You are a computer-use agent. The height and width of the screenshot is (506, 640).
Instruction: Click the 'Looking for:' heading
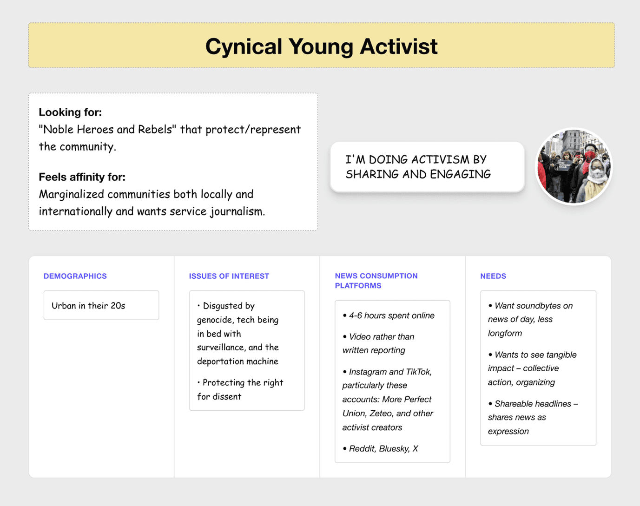coord(70,112)
